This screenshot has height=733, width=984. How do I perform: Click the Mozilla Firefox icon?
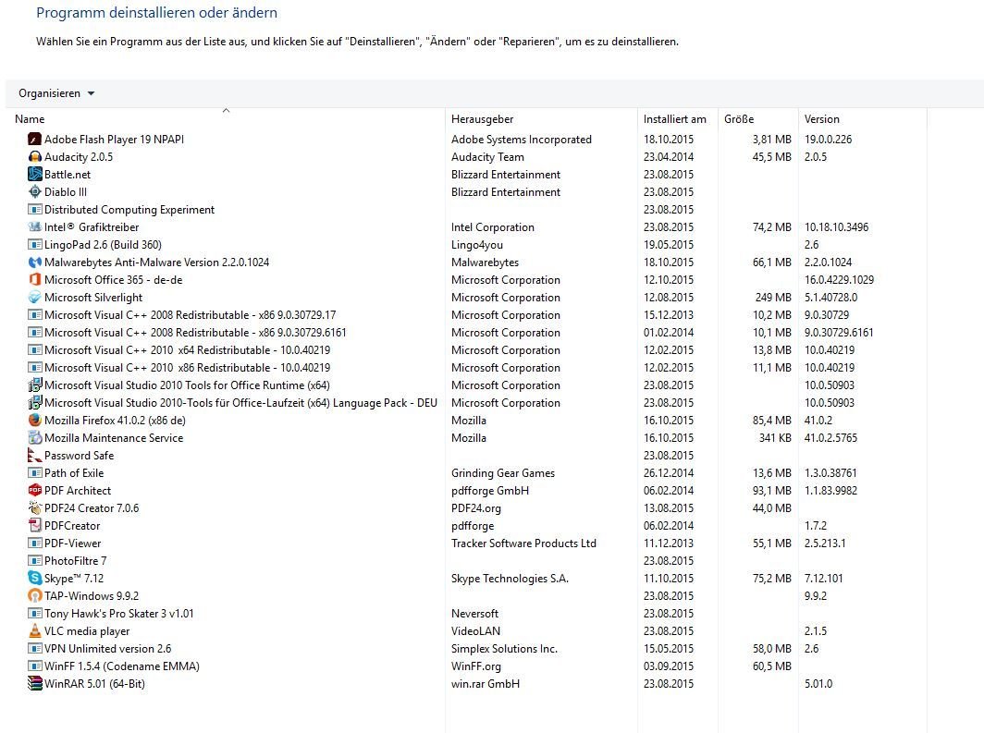[35, 420]
